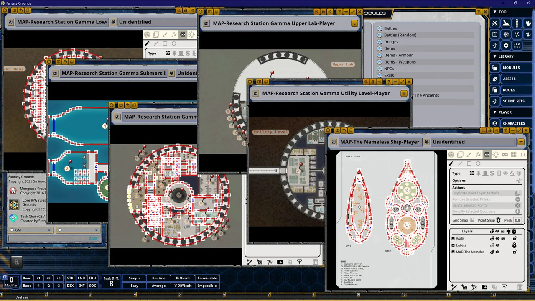Image resolution: width=535 pixels, height=301 pixels.
Task: Click the Boon button
Action: 27,278
